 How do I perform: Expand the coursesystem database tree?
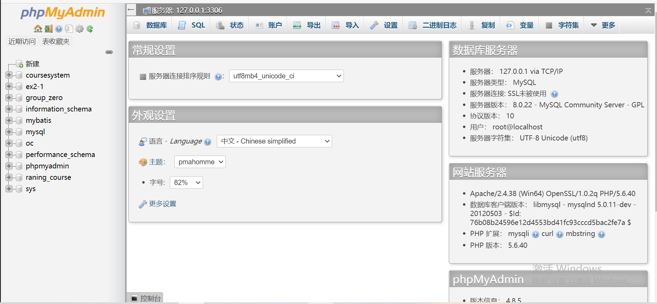pos(9,75)
